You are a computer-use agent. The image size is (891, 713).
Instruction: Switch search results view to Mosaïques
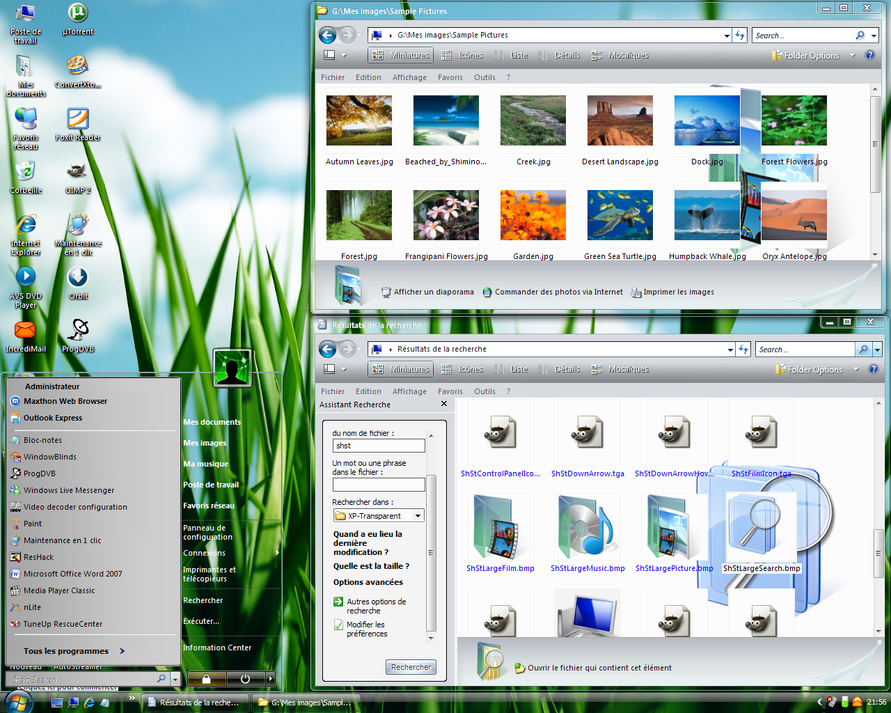click(620, 369)
